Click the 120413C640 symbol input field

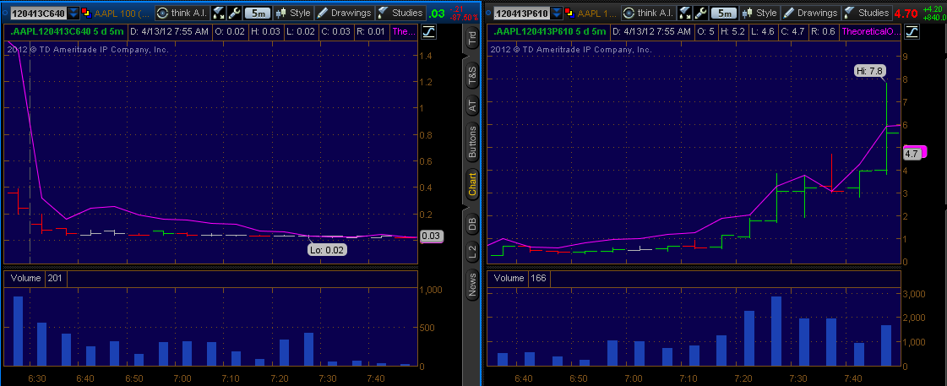point(39,13)
